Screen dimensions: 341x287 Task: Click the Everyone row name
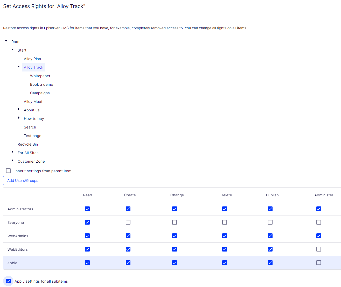[x=16, y=223]
